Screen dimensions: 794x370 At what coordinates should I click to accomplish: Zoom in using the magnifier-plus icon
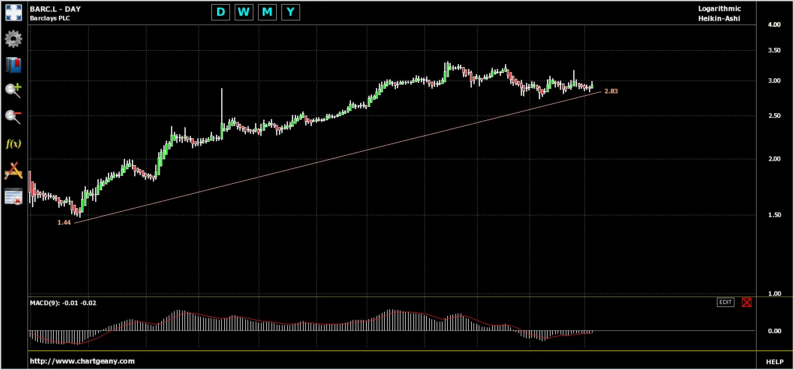pos(13,90)
